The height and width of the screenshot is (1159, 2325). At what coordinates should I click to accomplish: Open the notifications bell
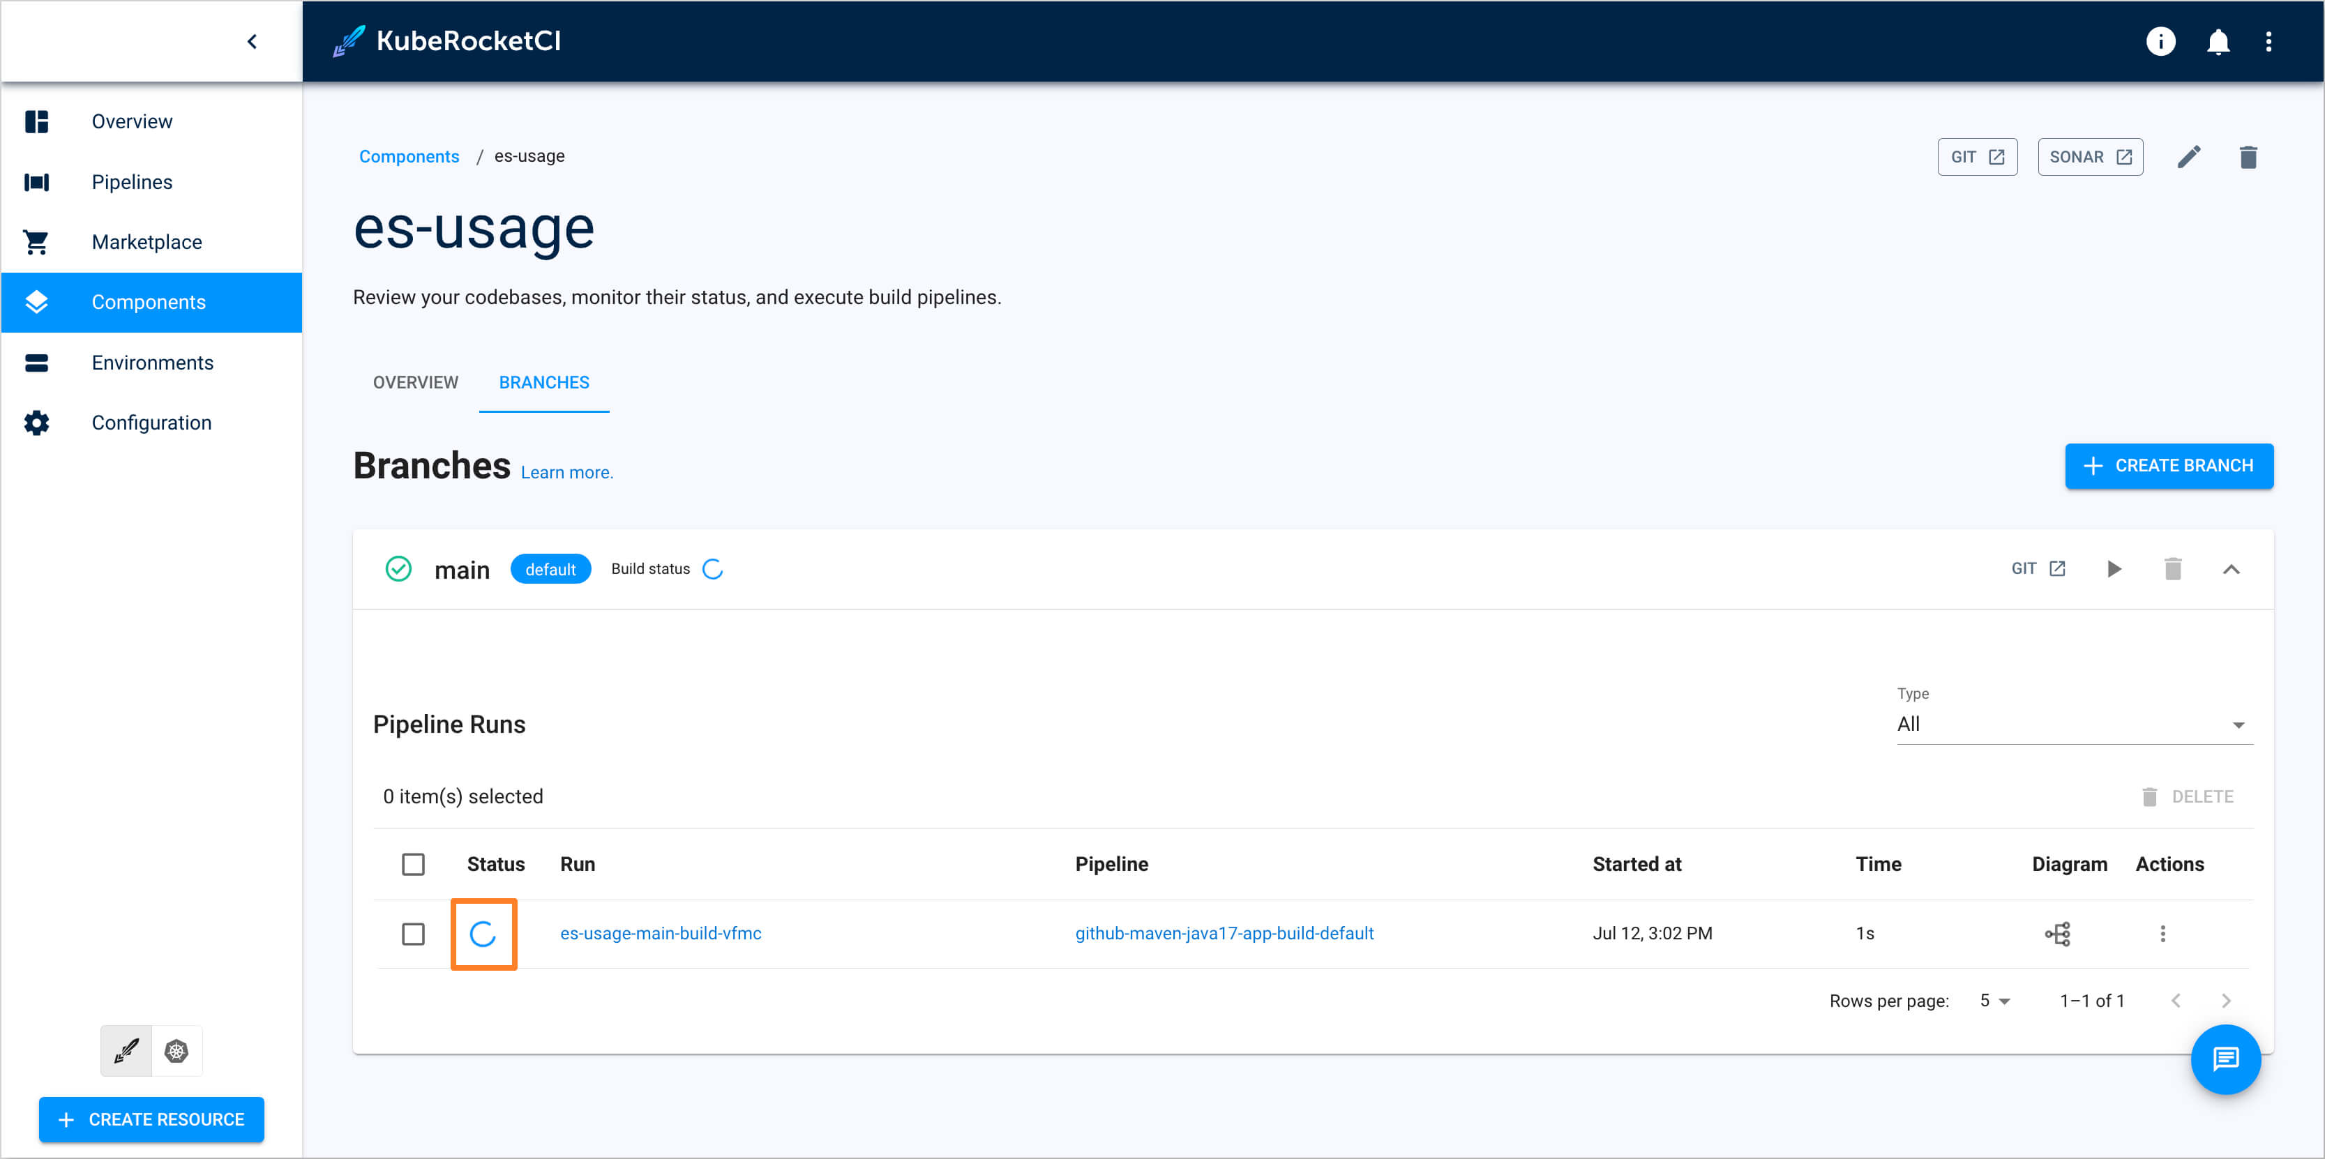2218,40
